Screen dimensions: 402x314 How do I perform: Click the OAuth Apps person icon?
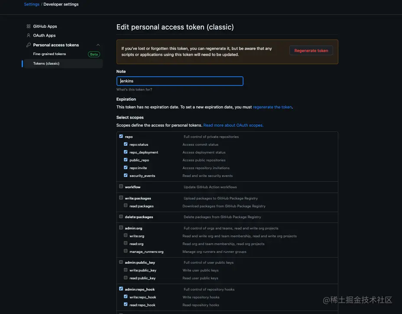coord(29,36)
